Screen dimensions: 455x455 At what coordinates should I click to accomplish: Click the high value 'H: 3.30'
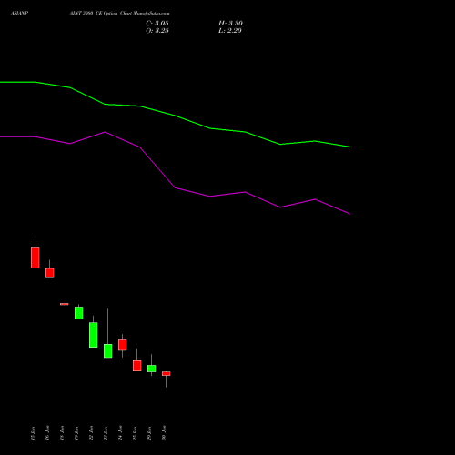click(230, 24)
